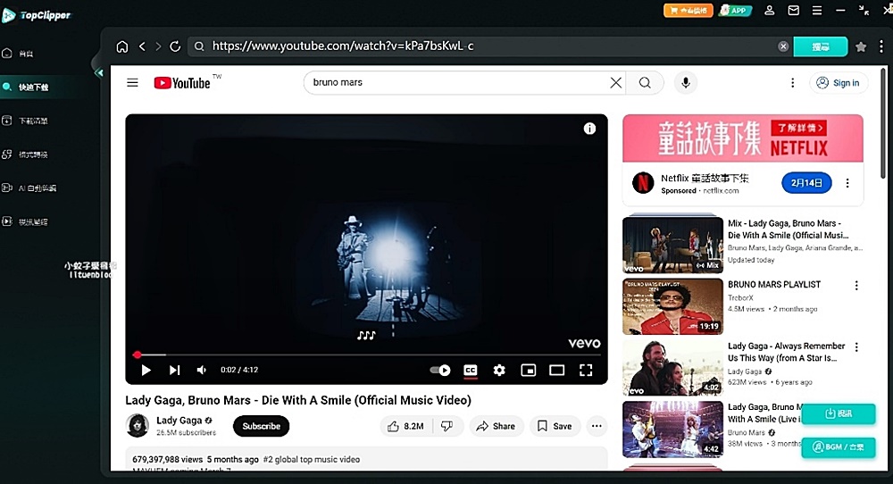This screenshot has height=484, width=893.
Task: Click the green APP badge
Action: (x=735, y=10)
